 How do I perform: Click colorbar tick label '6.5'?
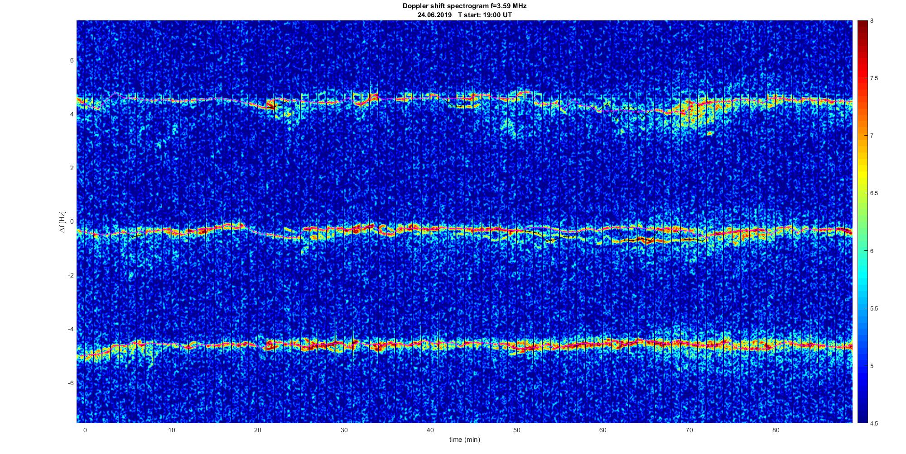pos(874,193)
